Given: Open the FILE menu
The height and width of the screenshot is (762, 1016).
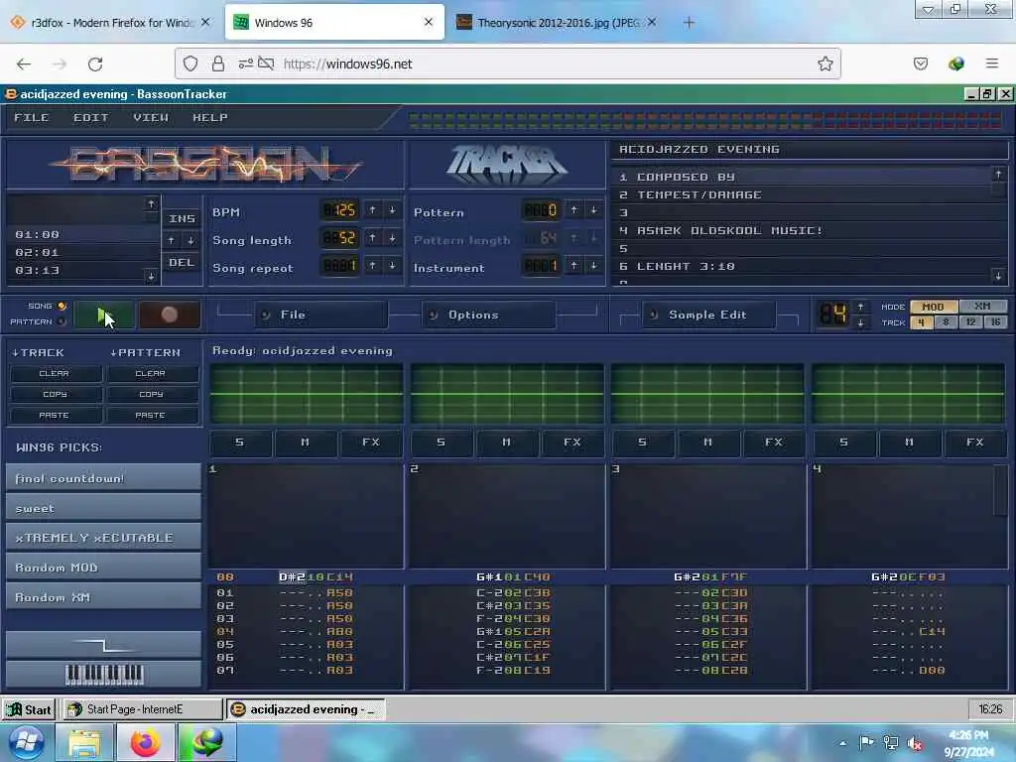Looking at the screenshot, I should click(32, 118).
